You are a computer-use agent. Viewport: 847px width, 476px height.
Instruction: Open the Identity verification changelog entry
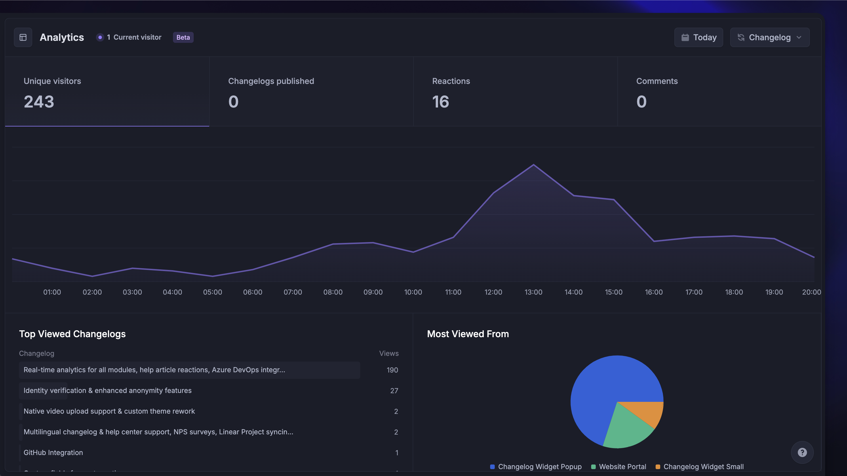[107, 391]
